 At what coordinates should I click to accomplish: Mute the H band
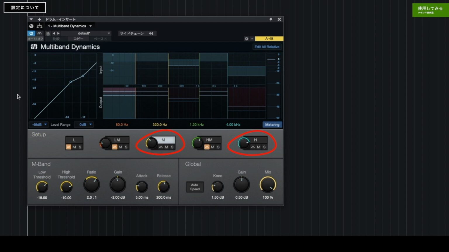click(258, 147)
